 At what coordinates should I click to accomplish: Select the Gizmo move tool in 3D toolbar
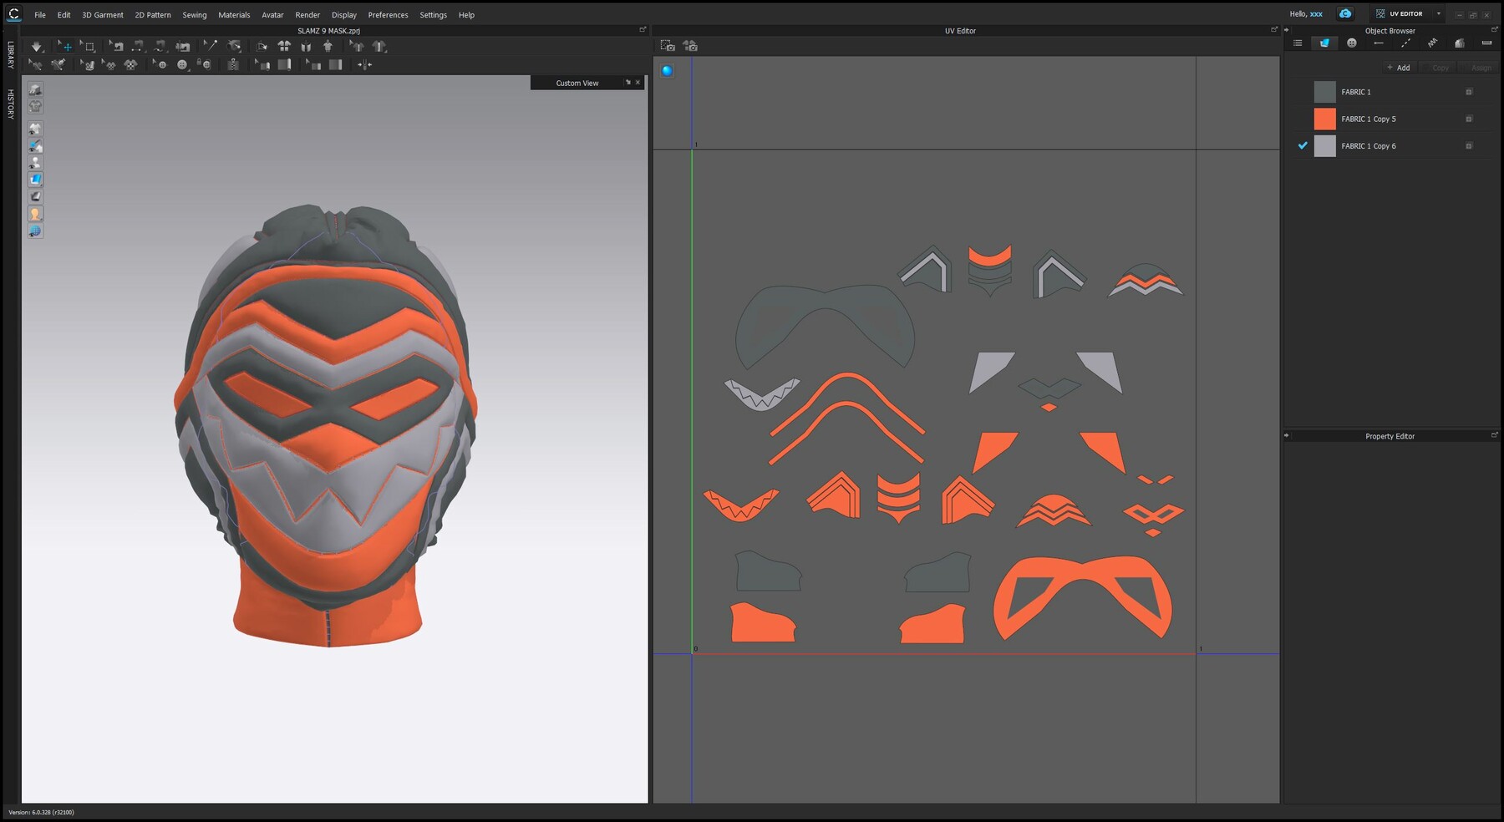(67, 46)
